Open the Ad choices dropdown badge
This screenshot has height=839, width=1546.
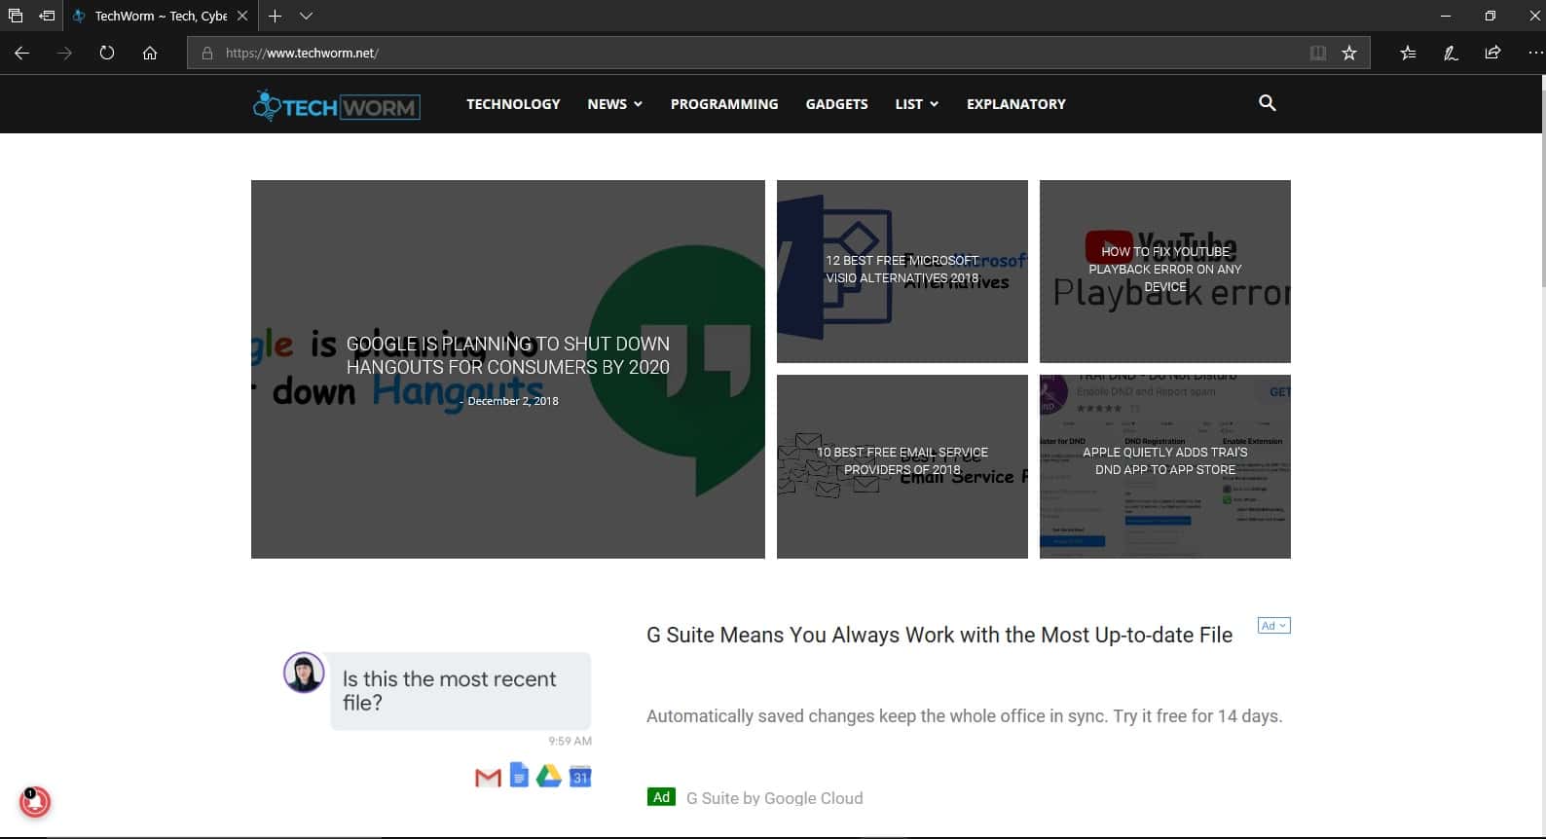tap(1273, 626)
